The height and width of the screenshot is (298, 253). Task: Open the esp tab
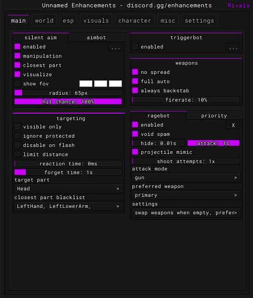(x=68, y=20)
